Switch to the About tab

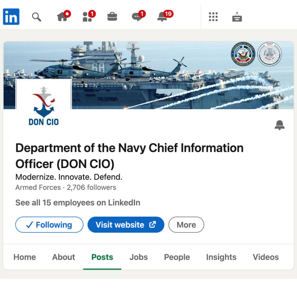64,257
